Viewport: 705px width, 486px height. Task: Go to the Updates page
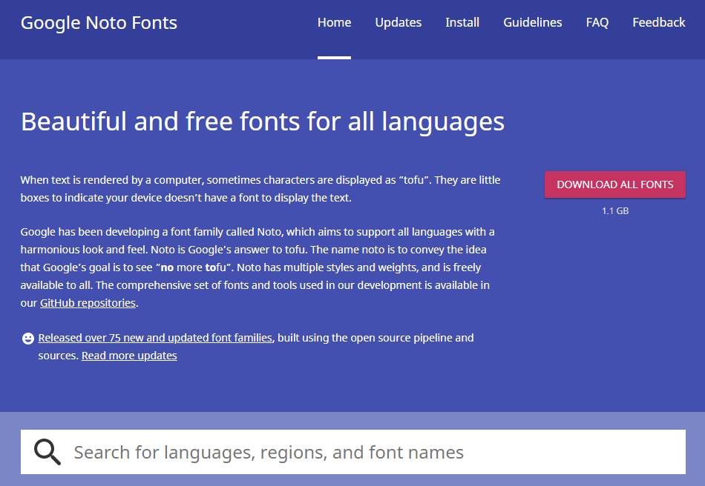pyautogui.click(x=398, y=22)
